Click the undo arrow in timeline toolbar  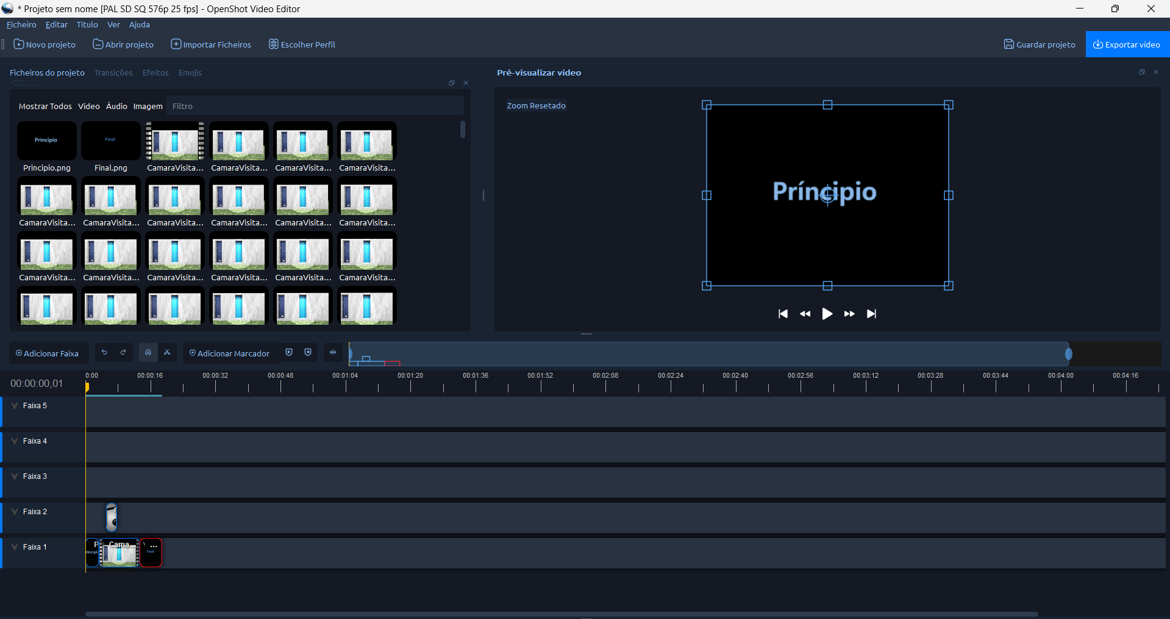point(104,353)
